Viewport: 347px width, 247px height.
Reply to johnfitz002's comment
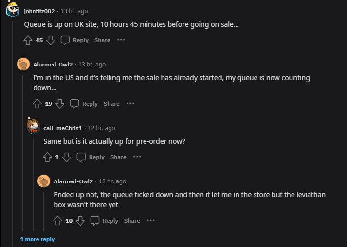[x=75, y=40]
